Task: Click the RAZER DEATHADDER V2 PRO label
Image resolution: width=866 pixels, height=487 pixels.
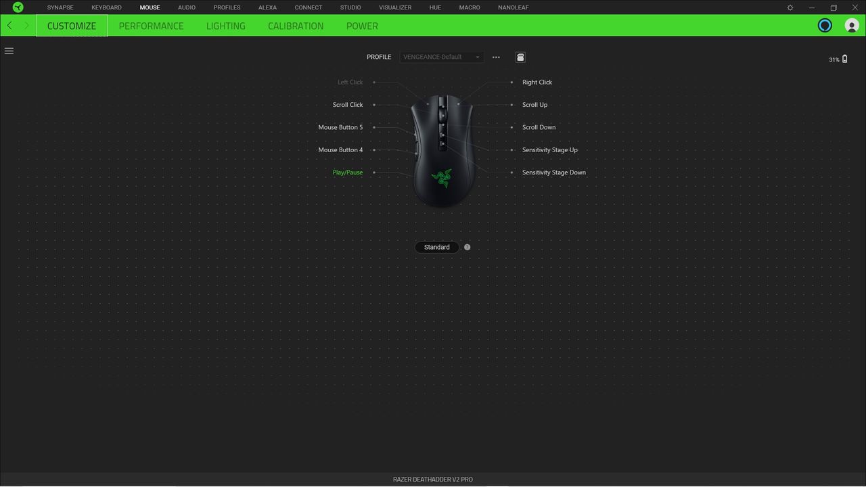Action: coord(433,479)
